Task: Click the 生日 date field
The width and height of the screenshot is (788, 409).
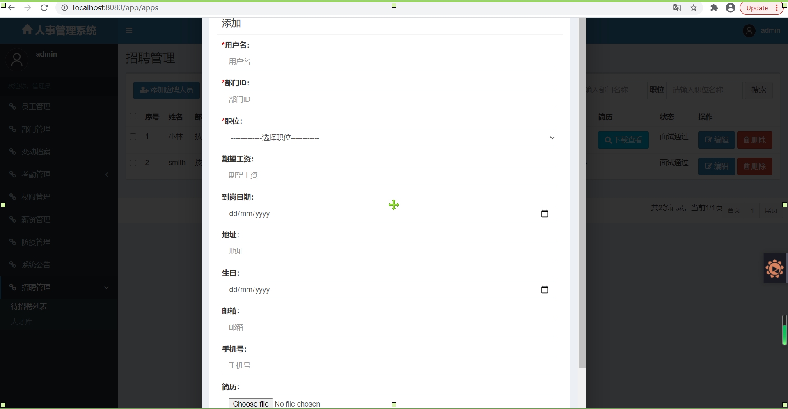Action: (x=389, y=290)
